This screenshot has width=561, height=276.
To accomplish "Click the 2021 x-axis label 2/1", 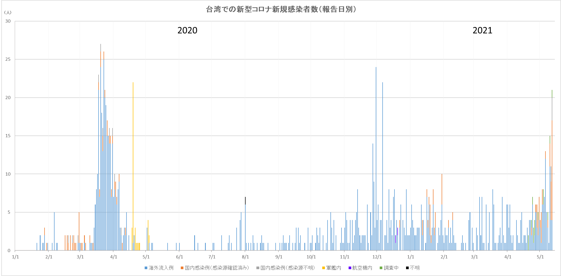I will pos(444,257).
